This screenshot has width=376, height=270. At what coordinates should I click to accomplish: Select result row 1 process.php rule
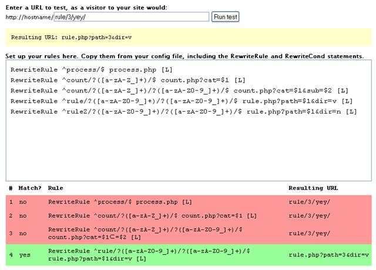189,202
